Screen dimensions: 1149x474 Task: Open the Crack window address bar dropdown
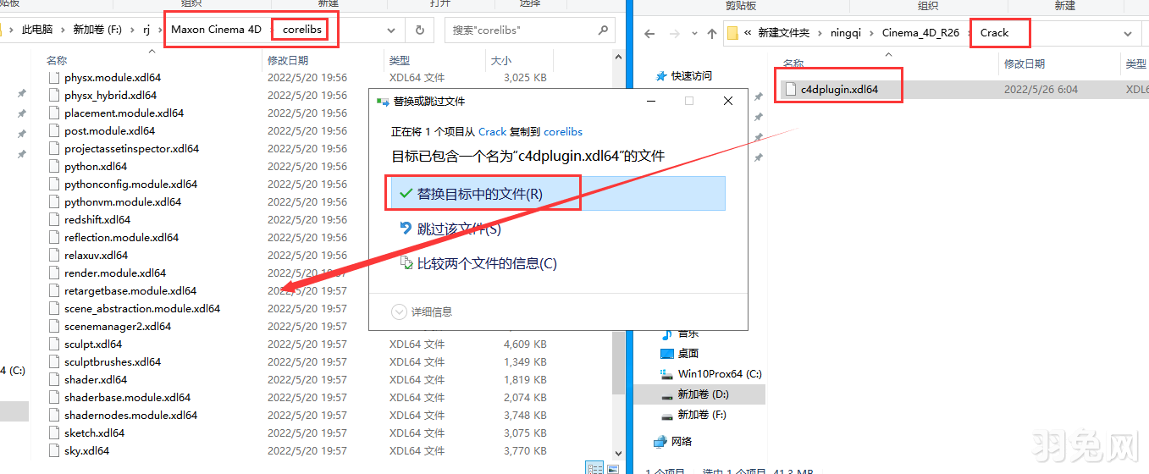pyautogui.click(x=1128, y=34)
